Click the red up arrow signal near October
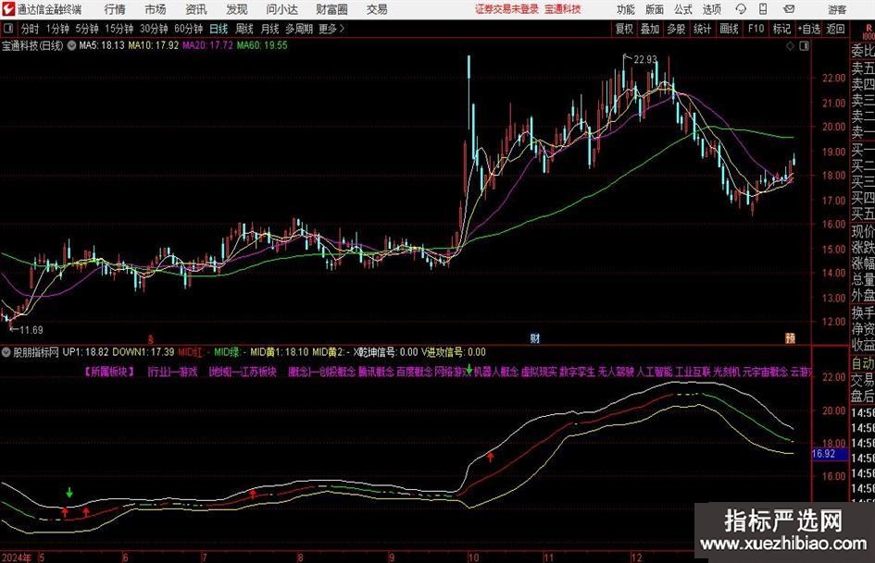 coord(491,457)
